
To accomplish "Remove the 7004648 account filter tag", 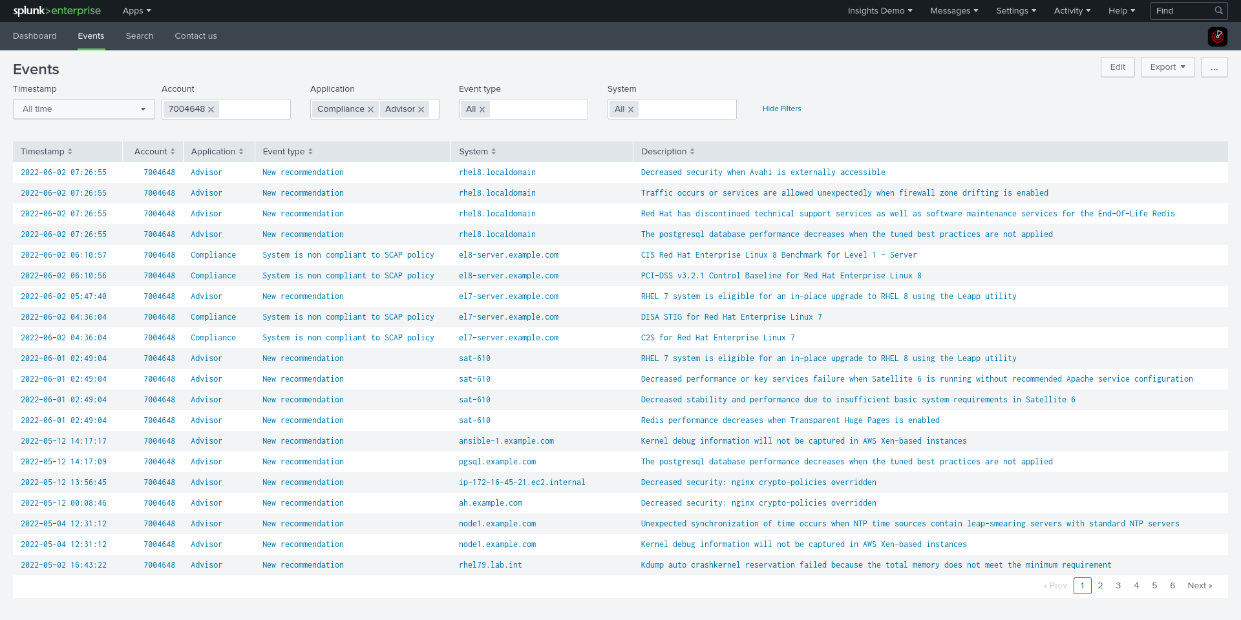I will pos(211,110).
